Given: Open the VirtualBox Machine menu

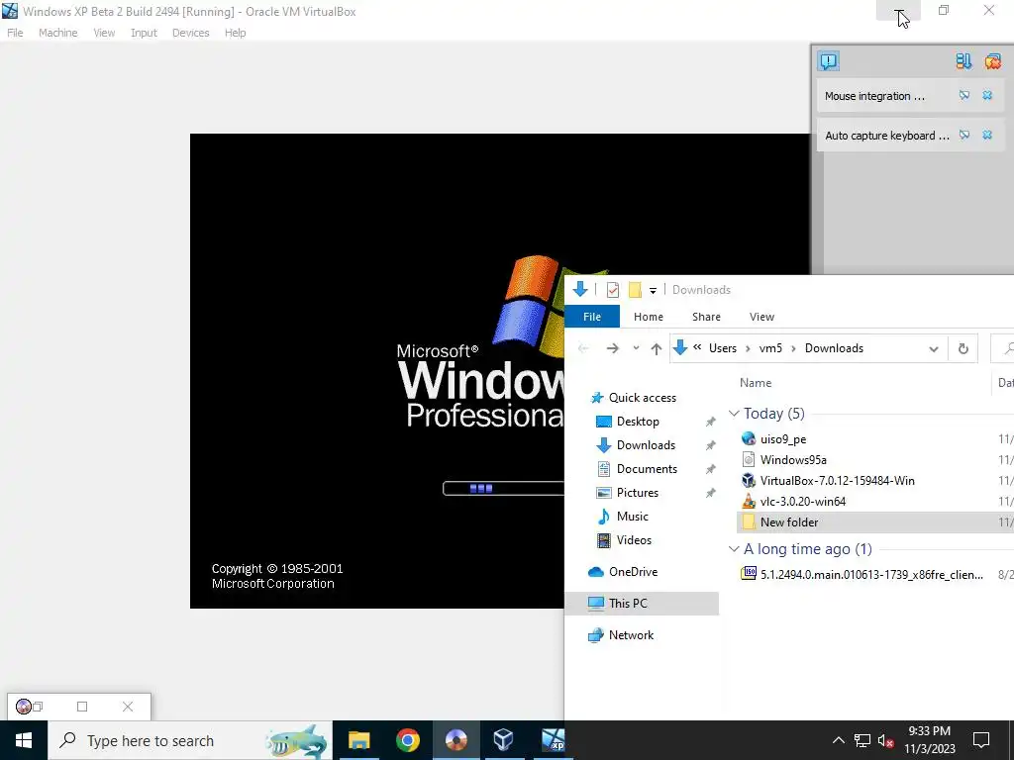Looking at the screenshot, I should 57,33.
